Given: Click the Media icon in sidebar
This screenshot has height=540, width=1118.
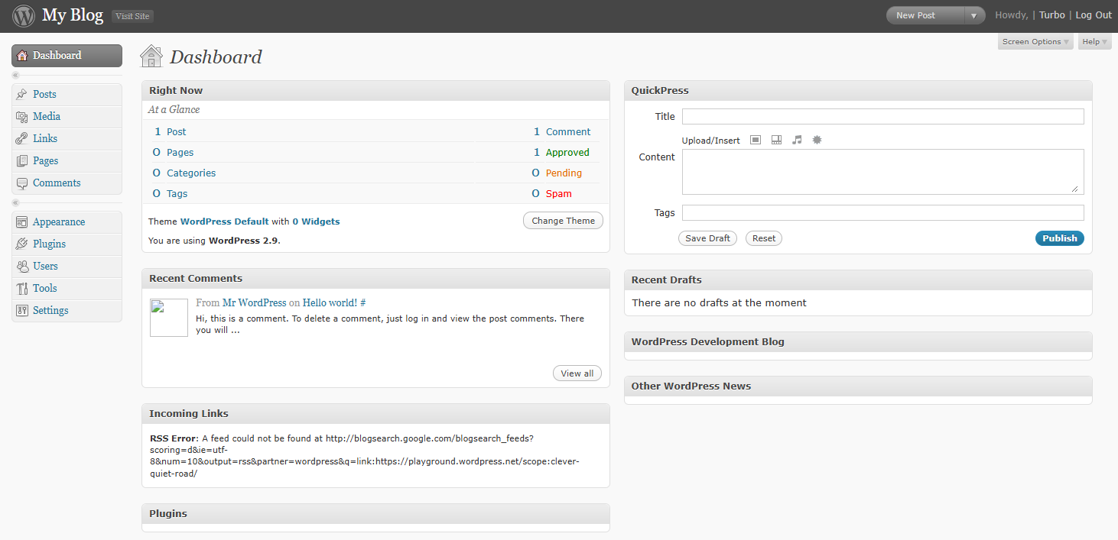Looking at the screenshot, I should point(22,117).
